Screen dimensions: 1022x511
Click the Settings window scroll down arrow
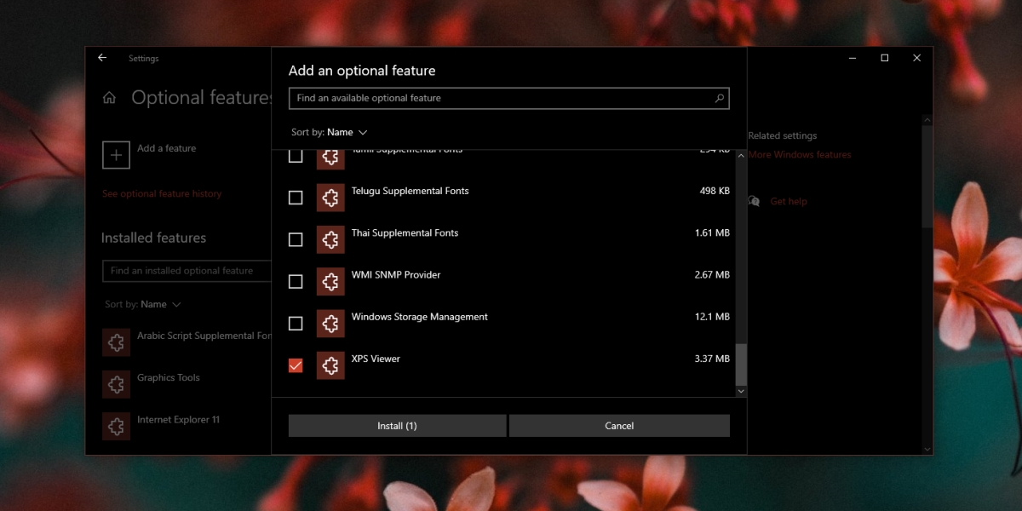tap(927, 449)
